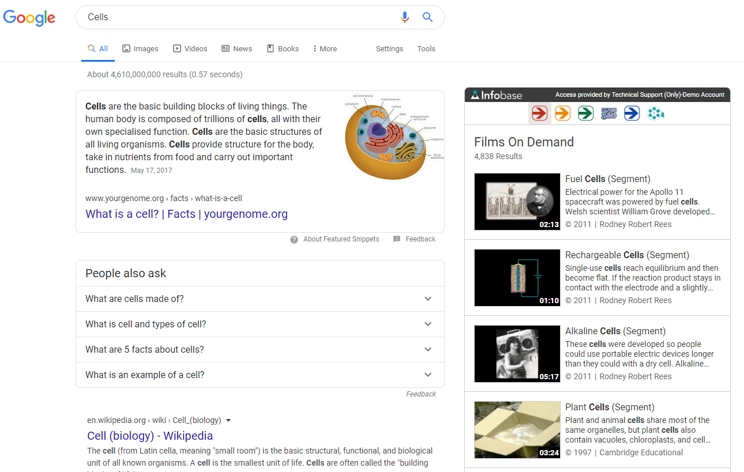The image size is (744, 472).
Task: Play the Plant Cells video thumbnail
Action: pyautogui.click(x=517, y=430)
